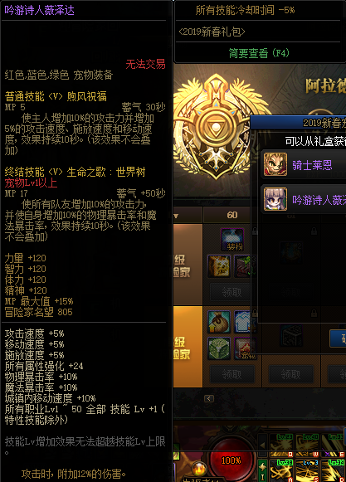Screen dimensions: 346x482
Task: Activate the Lv.40 skill on W
Action: (x=307, y=445)
